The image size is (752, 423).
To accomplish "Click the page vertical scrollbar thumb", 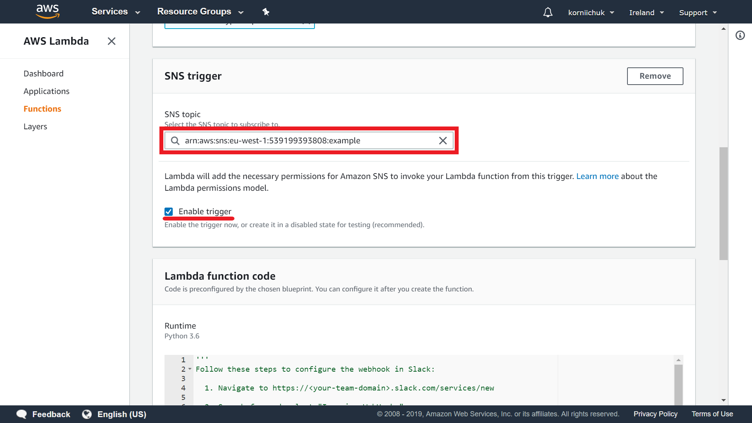I will [723, 204].
